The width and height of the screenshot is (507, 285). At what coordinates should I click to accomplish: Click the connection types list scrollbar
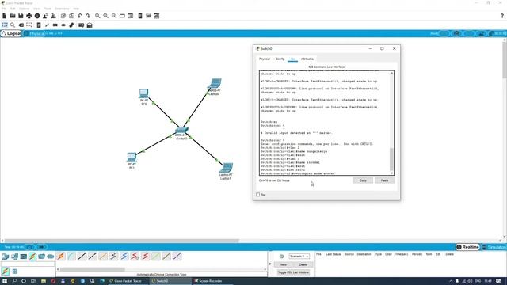pyautogui.click(x=93, y=269)
